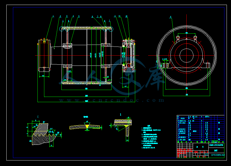Click balloon callout 9 above the right bearing
231x166 pixels.
click(115, 16)
